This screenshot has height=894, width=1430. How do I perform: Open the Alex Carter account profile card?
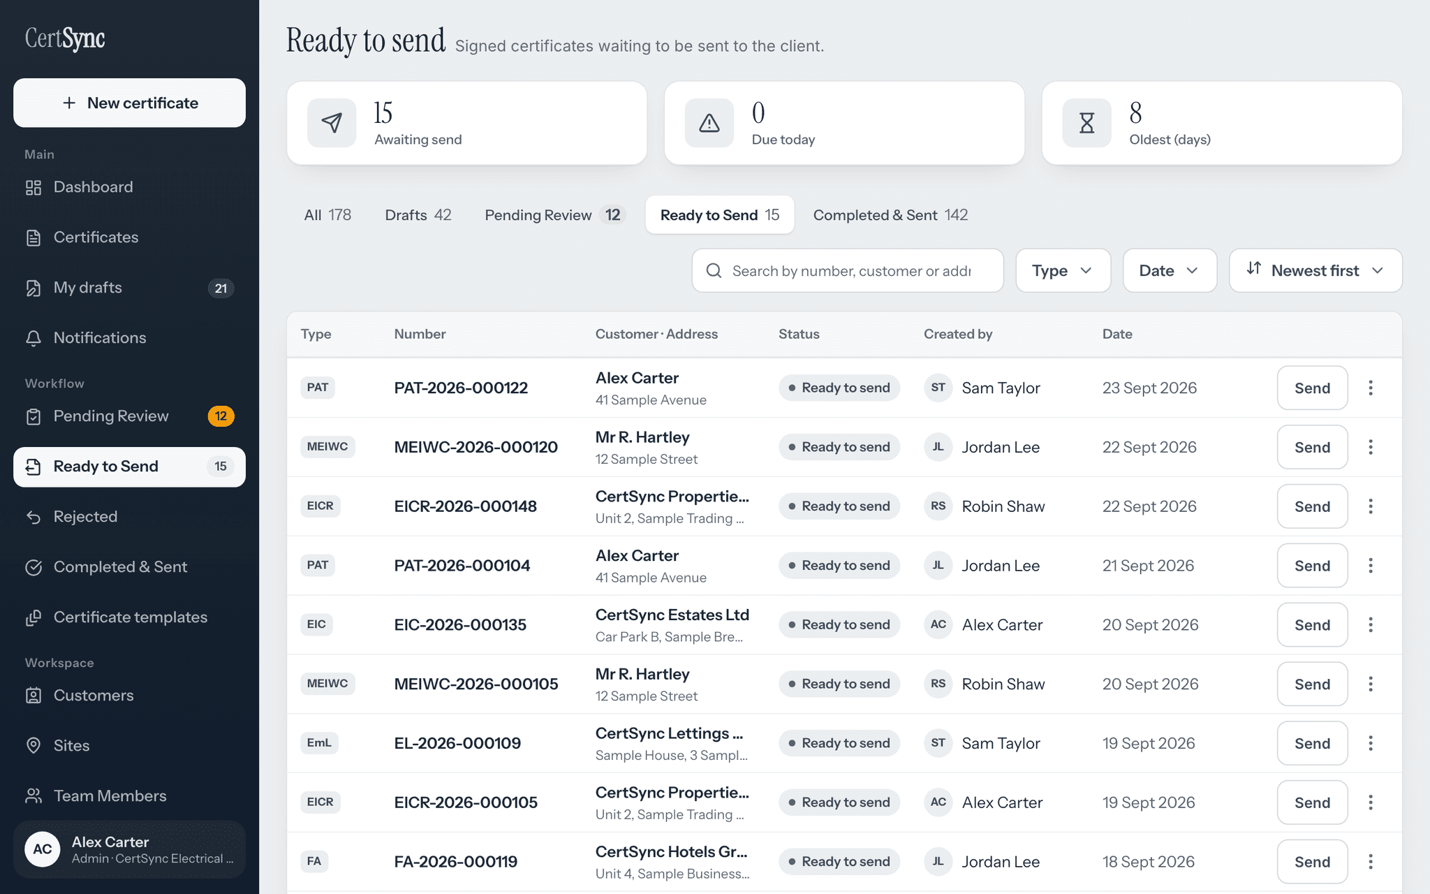129,849
